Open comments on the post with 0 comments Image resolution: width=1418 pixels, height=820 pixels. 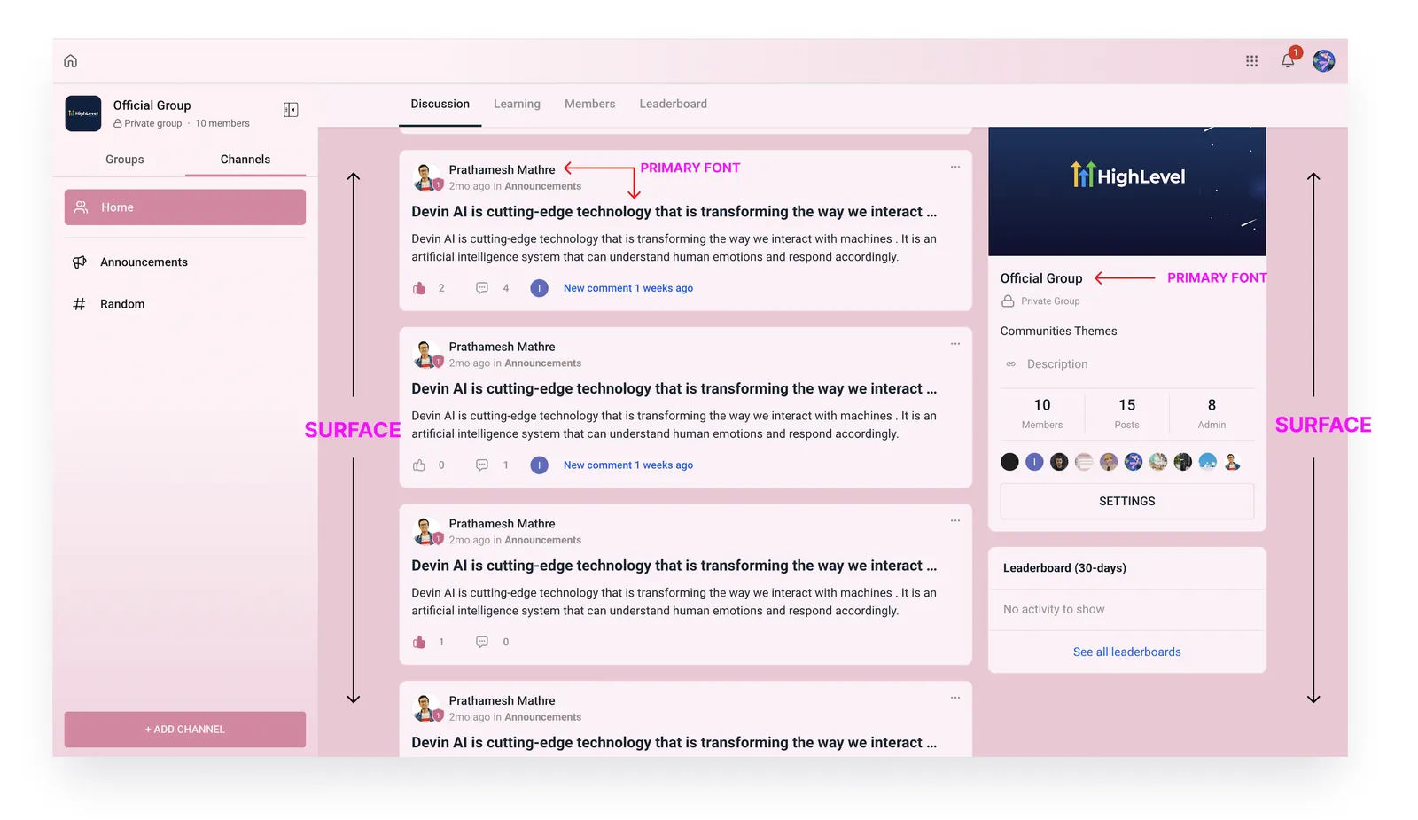click(x=482, y=642)
